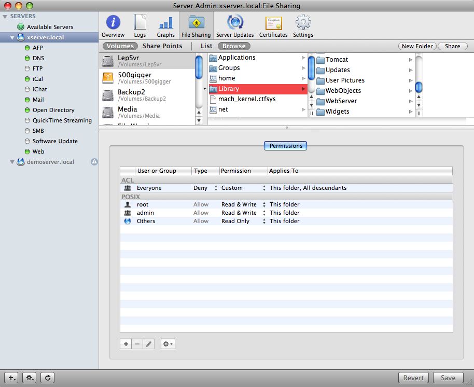Click the Revert button

pos(413,378)
